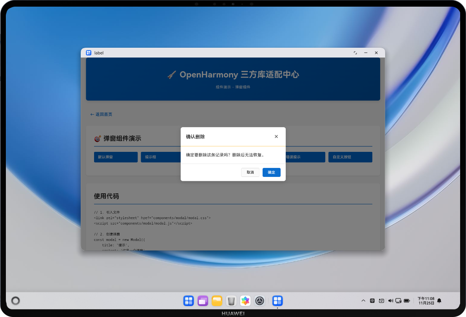The height and width of the screenshot is (317, 466).
Task: Click the 使用代码 heading
Action: coord(106,196)
